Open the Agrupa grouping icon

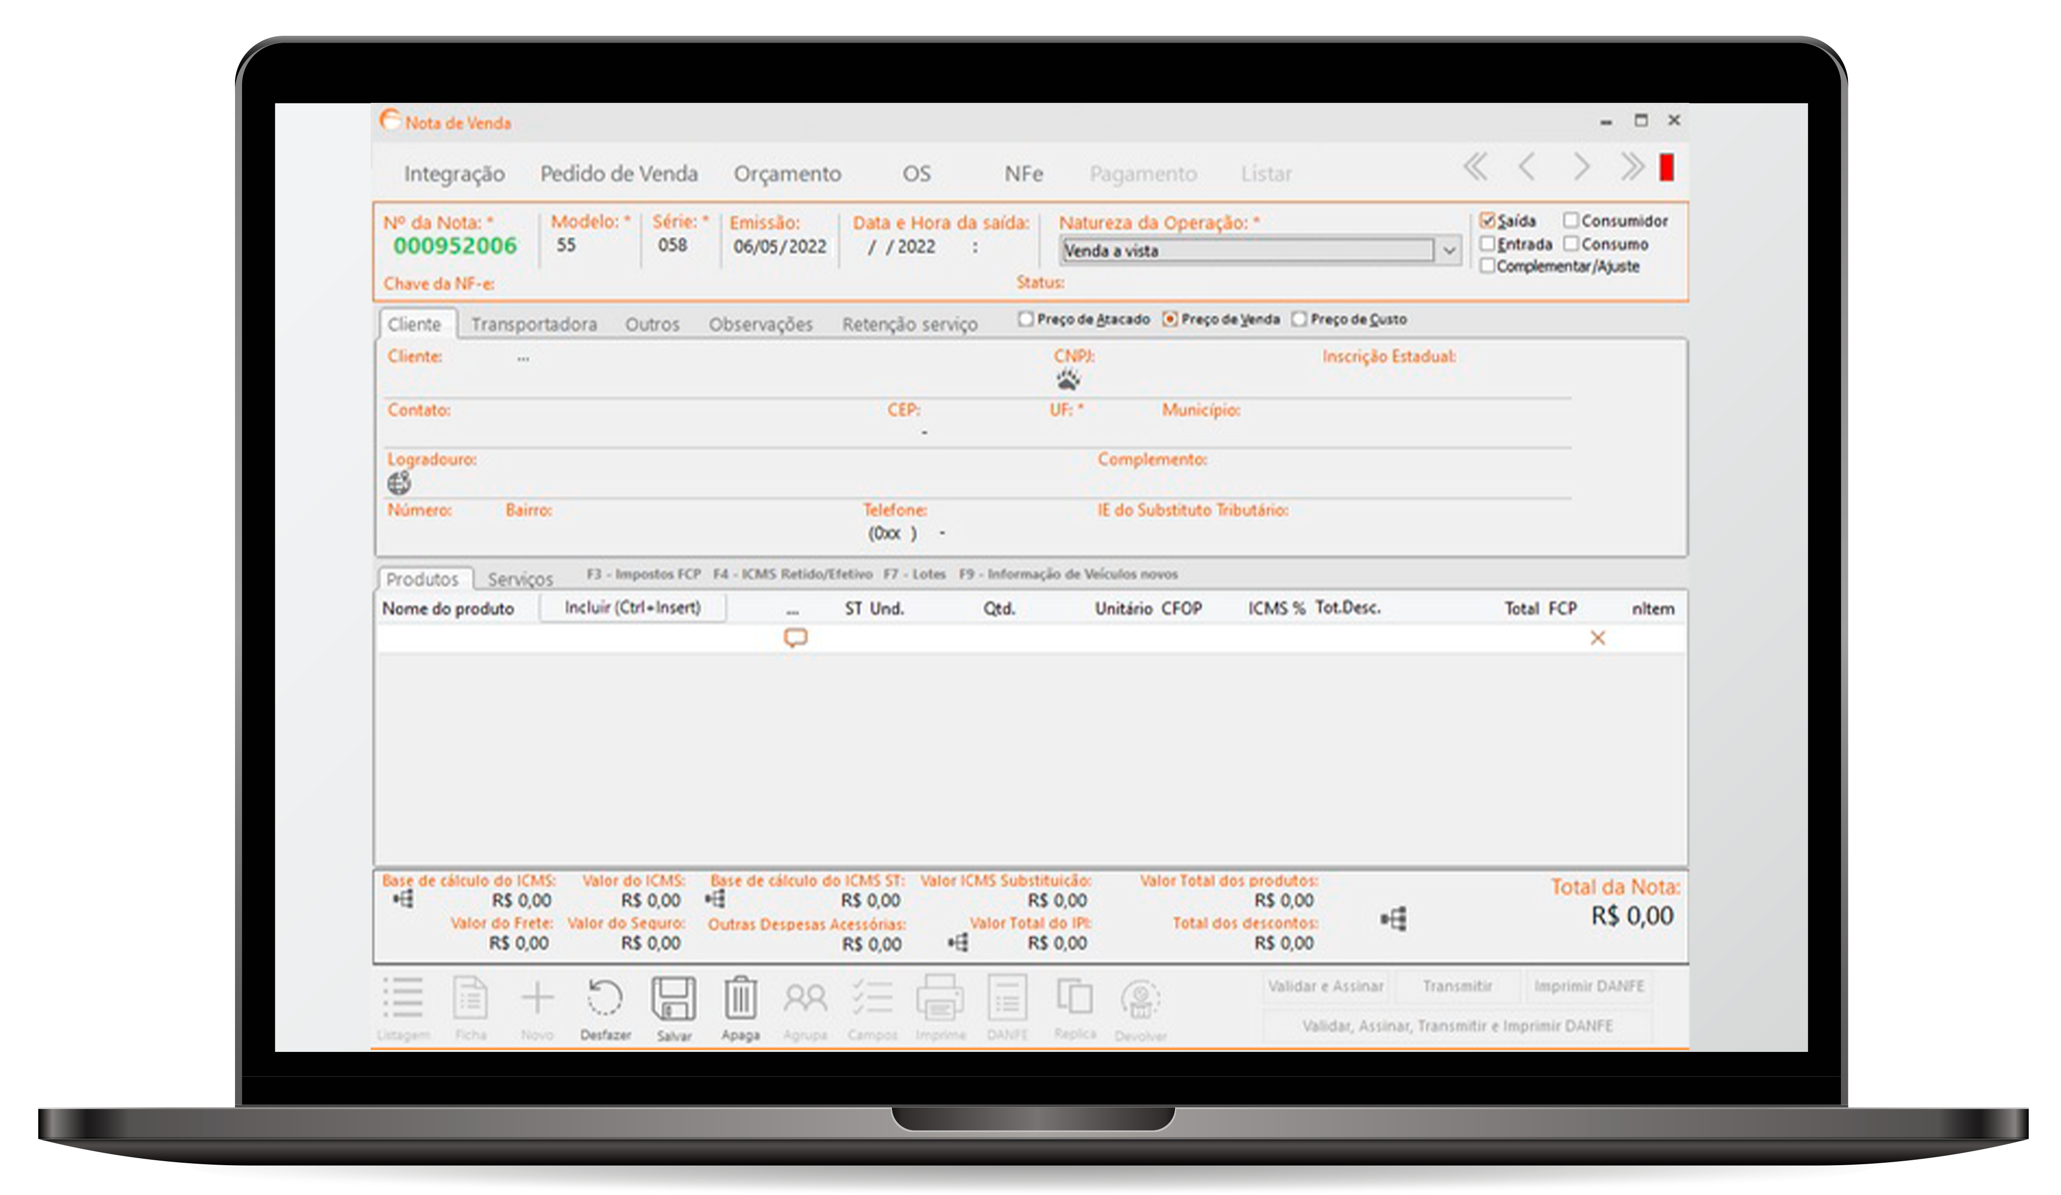point(805,998)
